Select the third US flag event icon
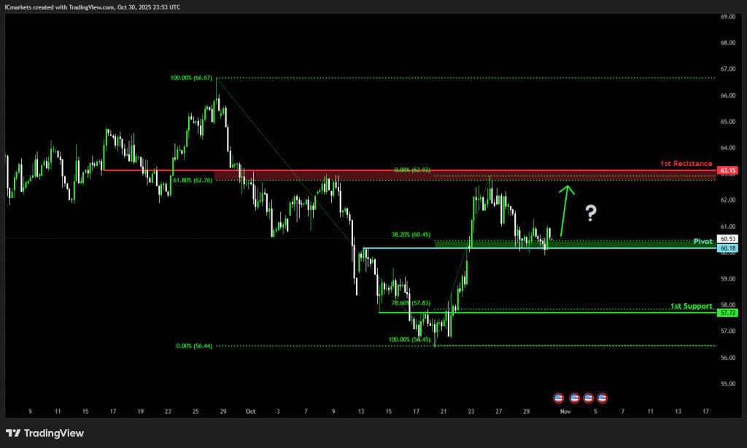 pos(589,398)
